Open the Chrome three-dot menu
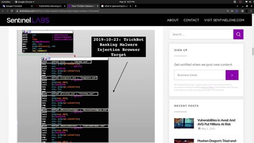 [x=251, y=11]
